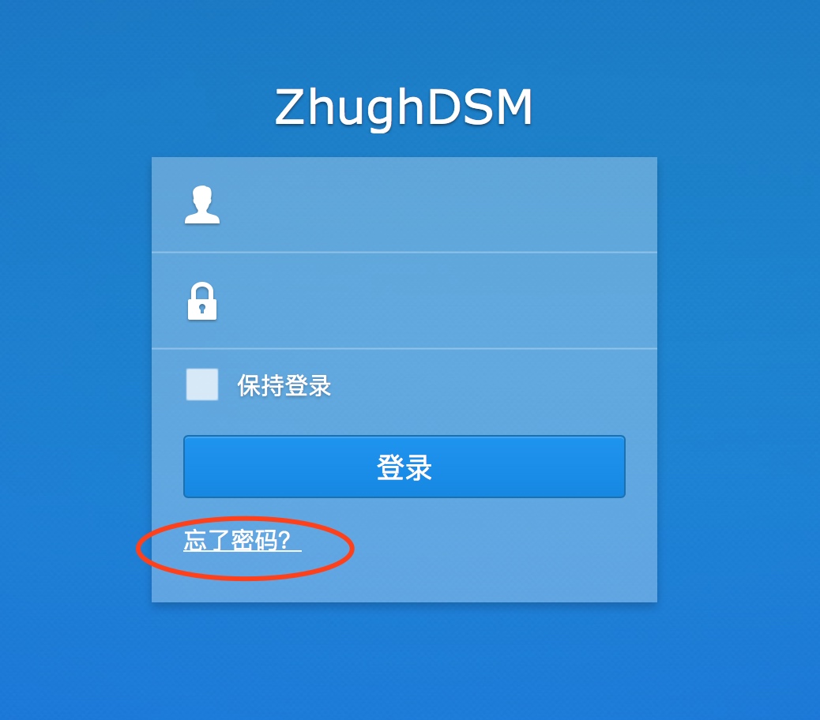This screenshot has height=720, width=820.
Task: Open the 忘了密码? link
Action: (243, 540)
